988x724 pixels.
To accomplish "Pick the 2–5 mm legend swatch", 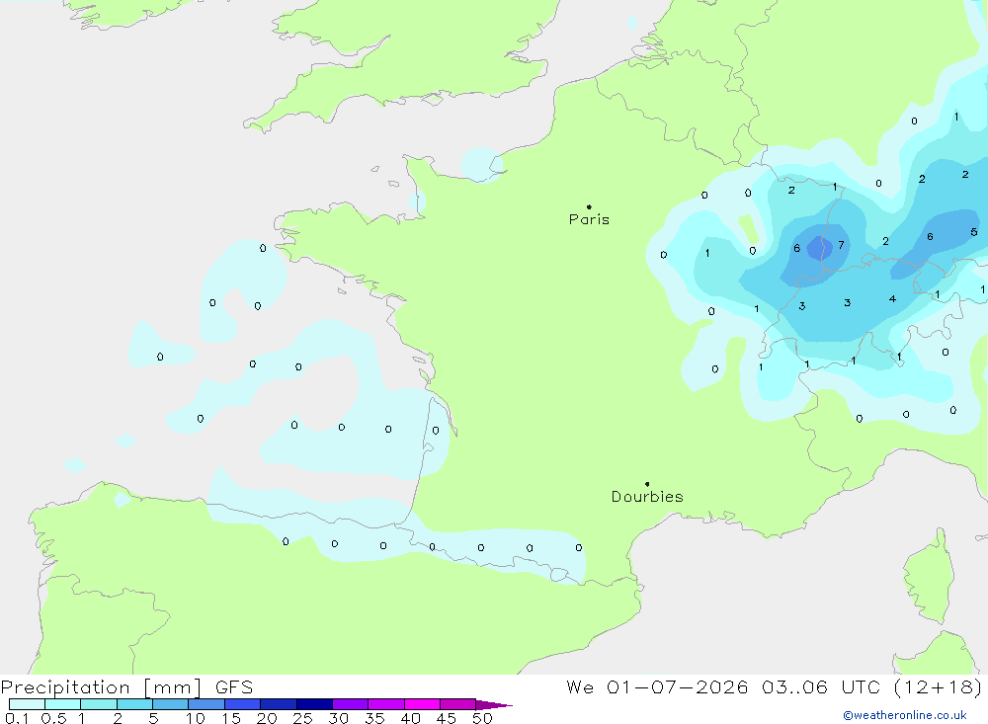I will pos(134,704).
